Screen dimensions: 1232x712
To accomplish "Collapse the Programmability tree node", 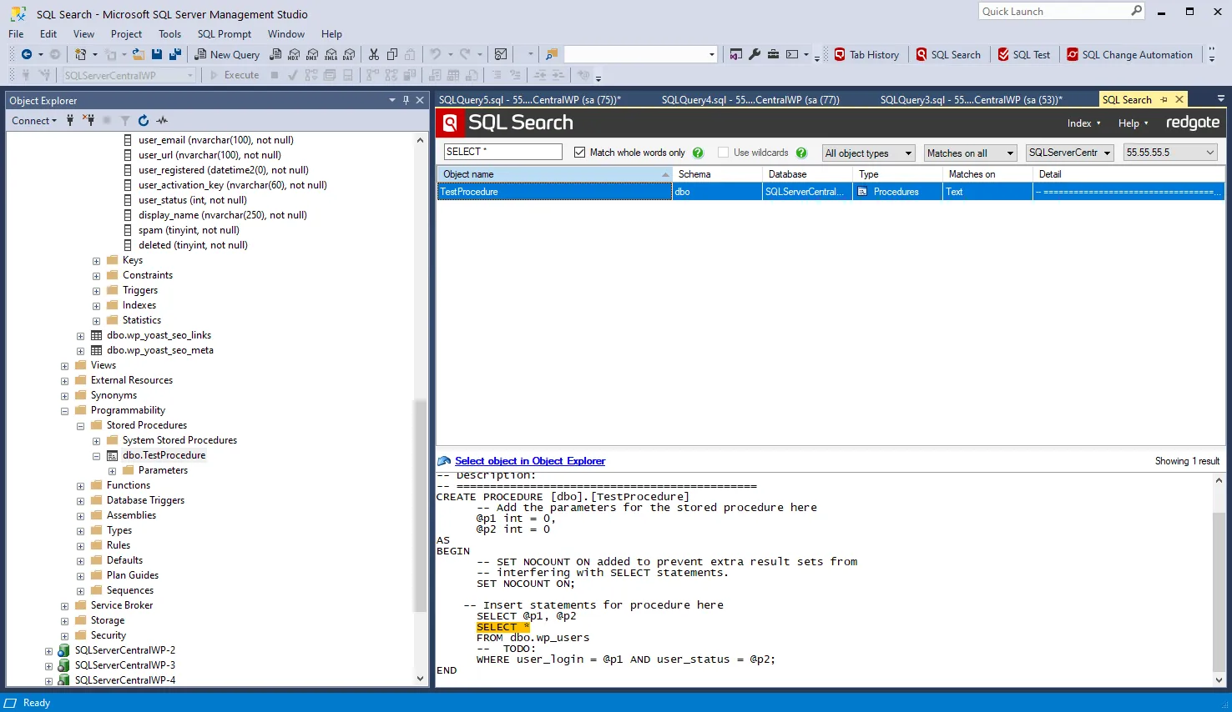I will [x=65, y=411].
